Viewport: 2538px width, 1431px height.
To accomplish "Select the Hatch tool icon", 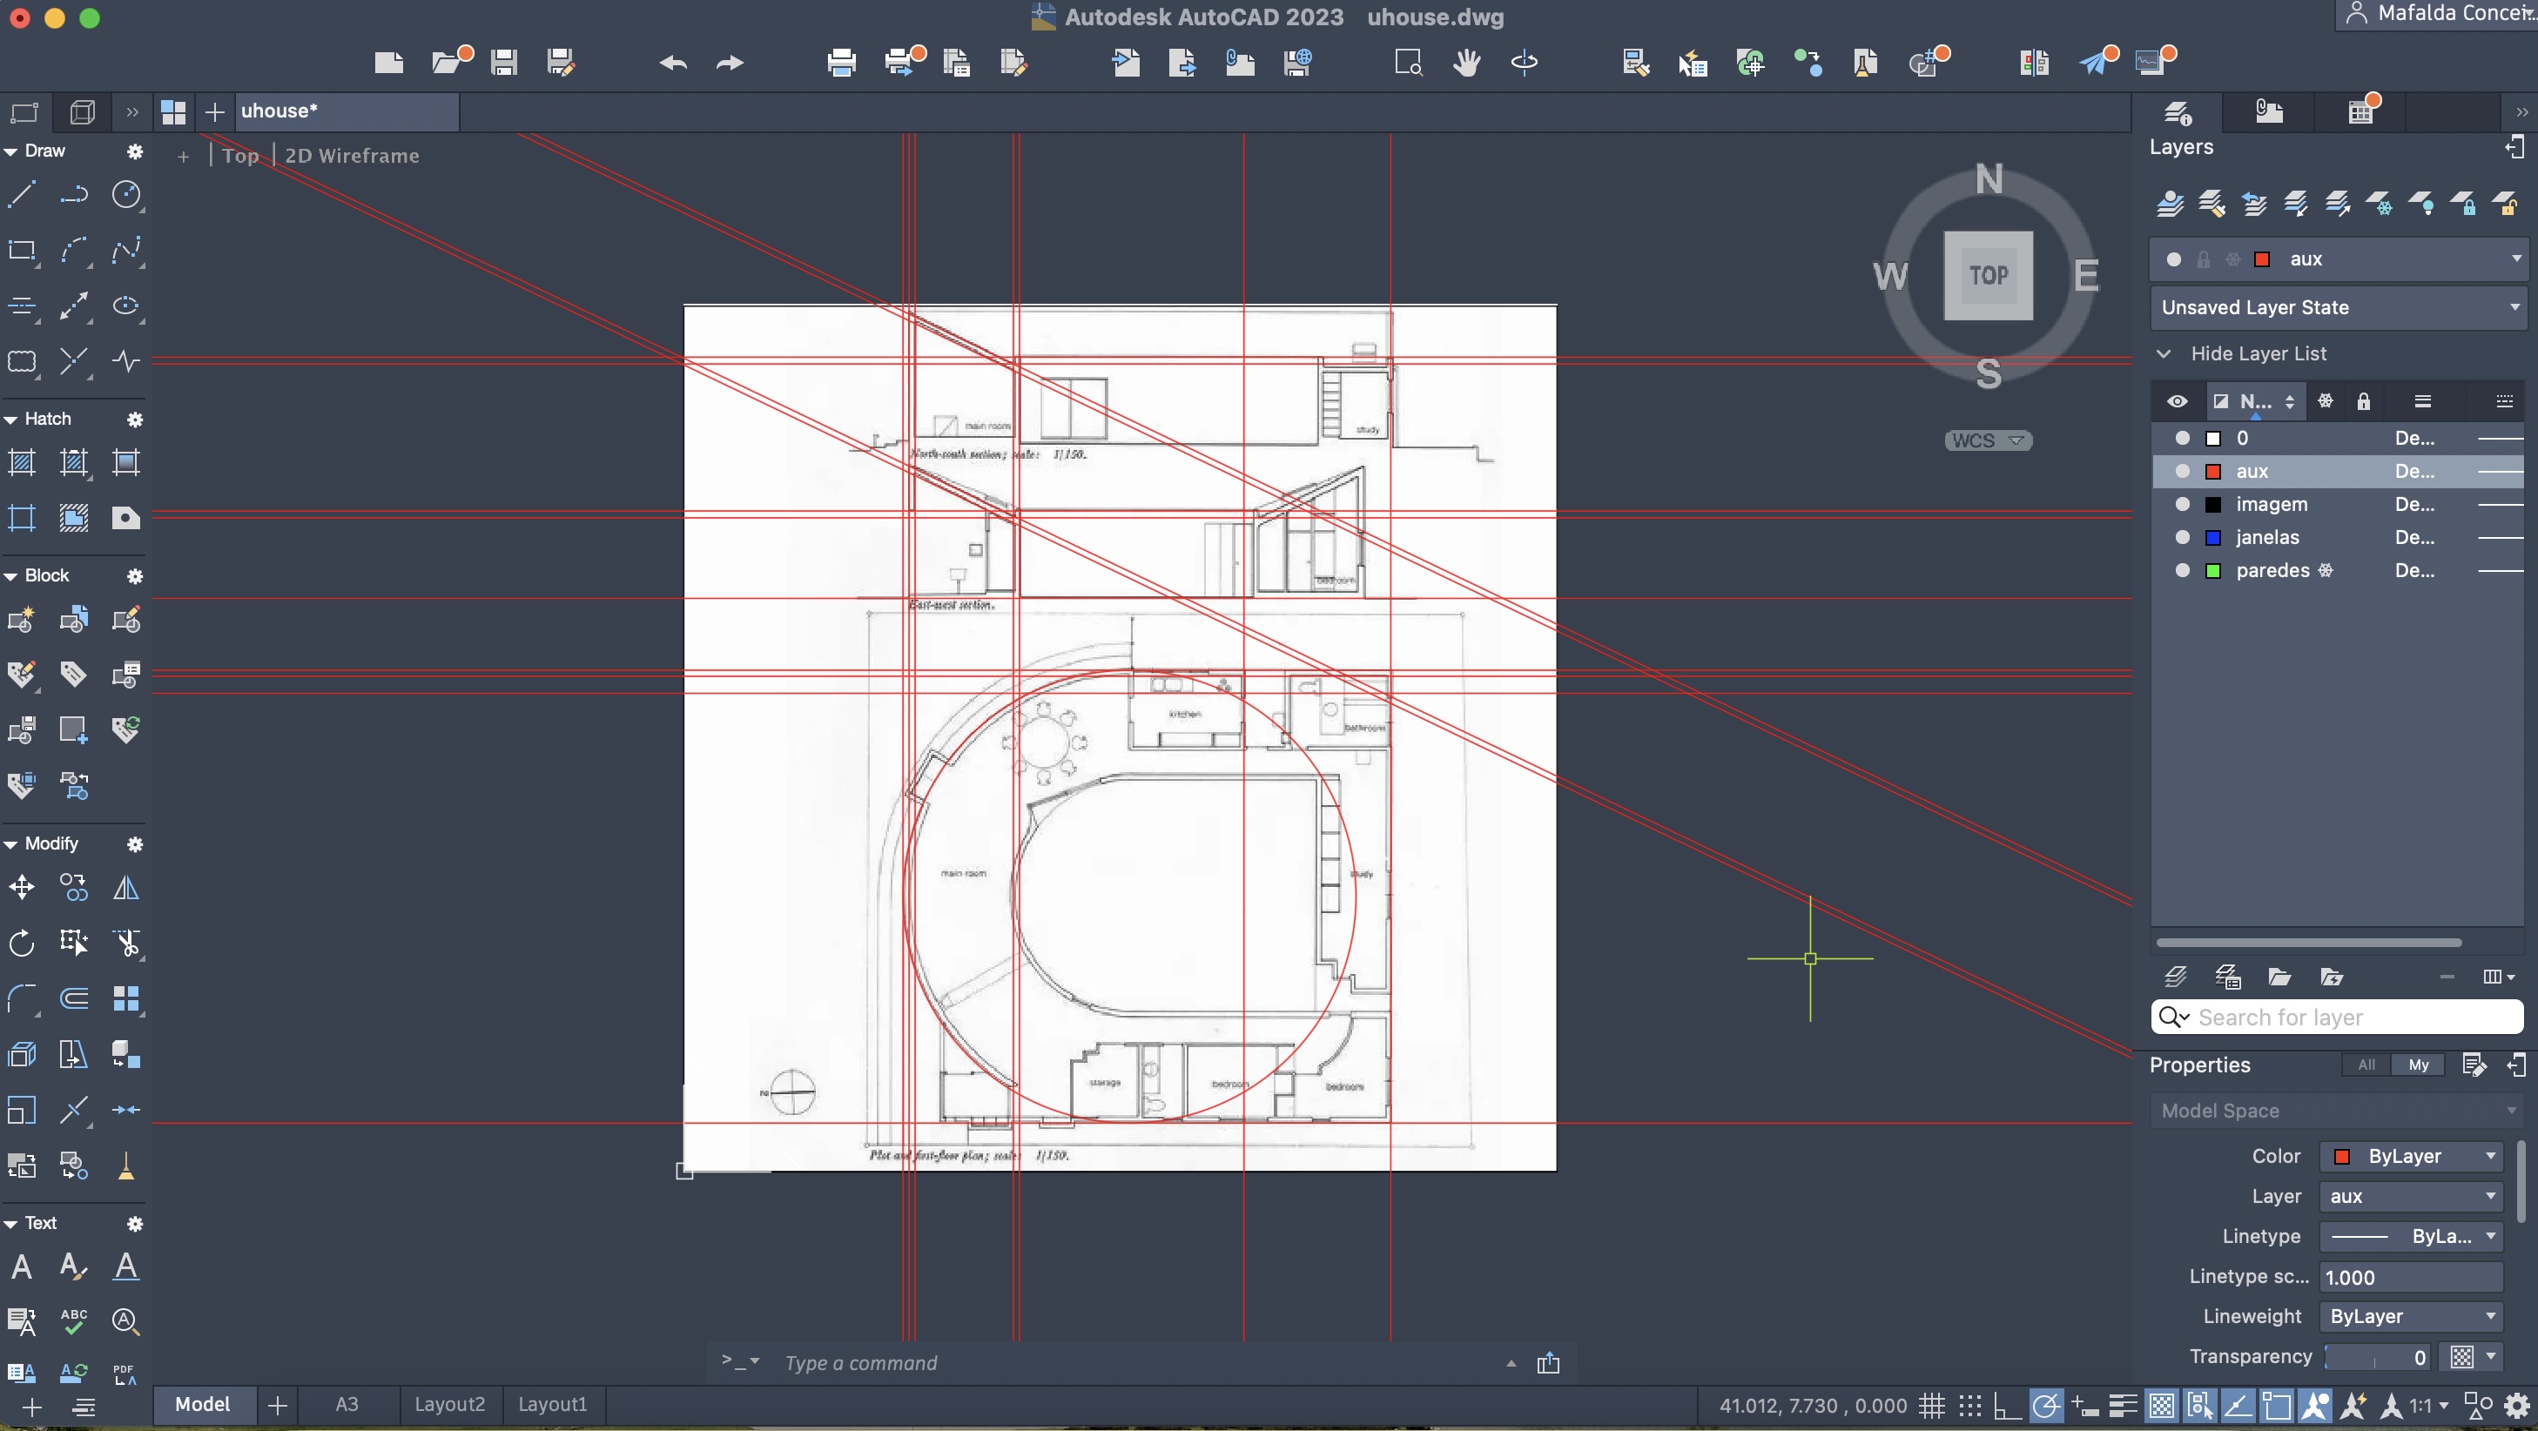I will tap(22, 463).
